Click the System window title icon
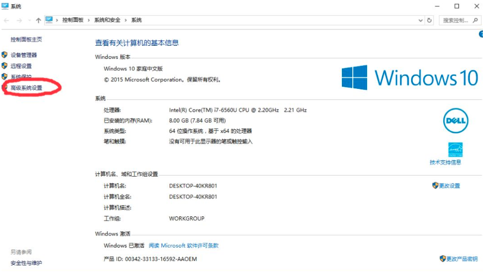 tap(5, 6)
